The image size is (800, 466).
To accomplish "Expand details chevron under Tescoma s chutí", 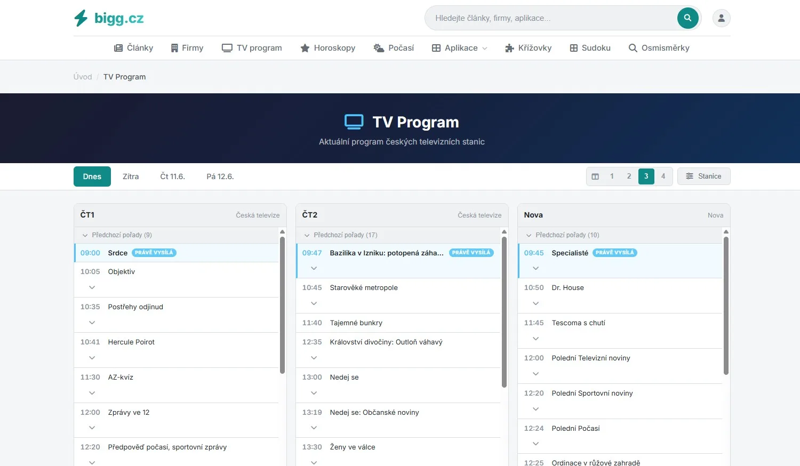I will click(x=536, y=339).
